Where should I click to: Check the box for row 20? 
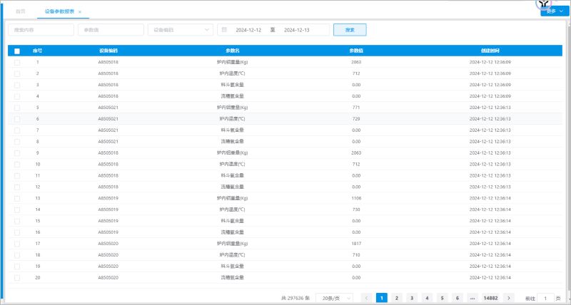click(17, 278)
